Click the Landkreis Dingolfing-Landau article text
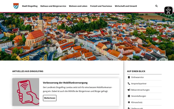This screenshot has width=174, height=109. (x=77, y=89)
